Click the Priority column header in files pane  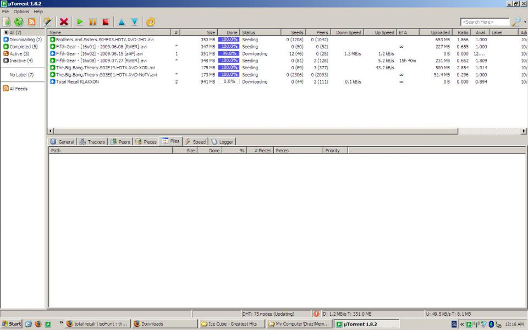[335, 151]
